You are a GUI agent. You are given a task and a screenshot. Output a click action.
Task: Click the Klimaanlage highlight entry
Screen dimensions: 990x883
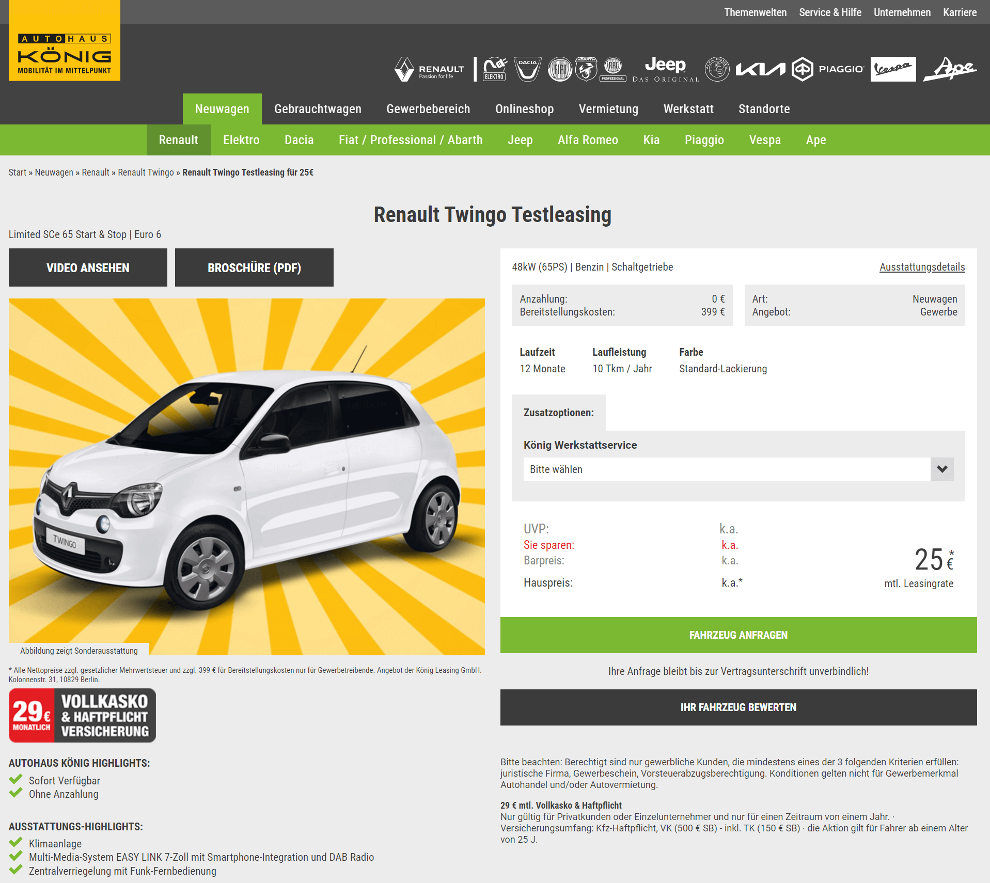pos(55,844)
